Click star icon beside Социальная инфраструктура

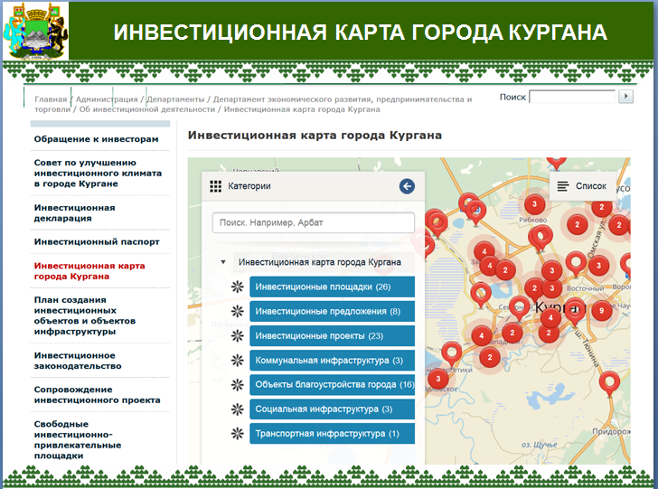(x=238, y=409)
